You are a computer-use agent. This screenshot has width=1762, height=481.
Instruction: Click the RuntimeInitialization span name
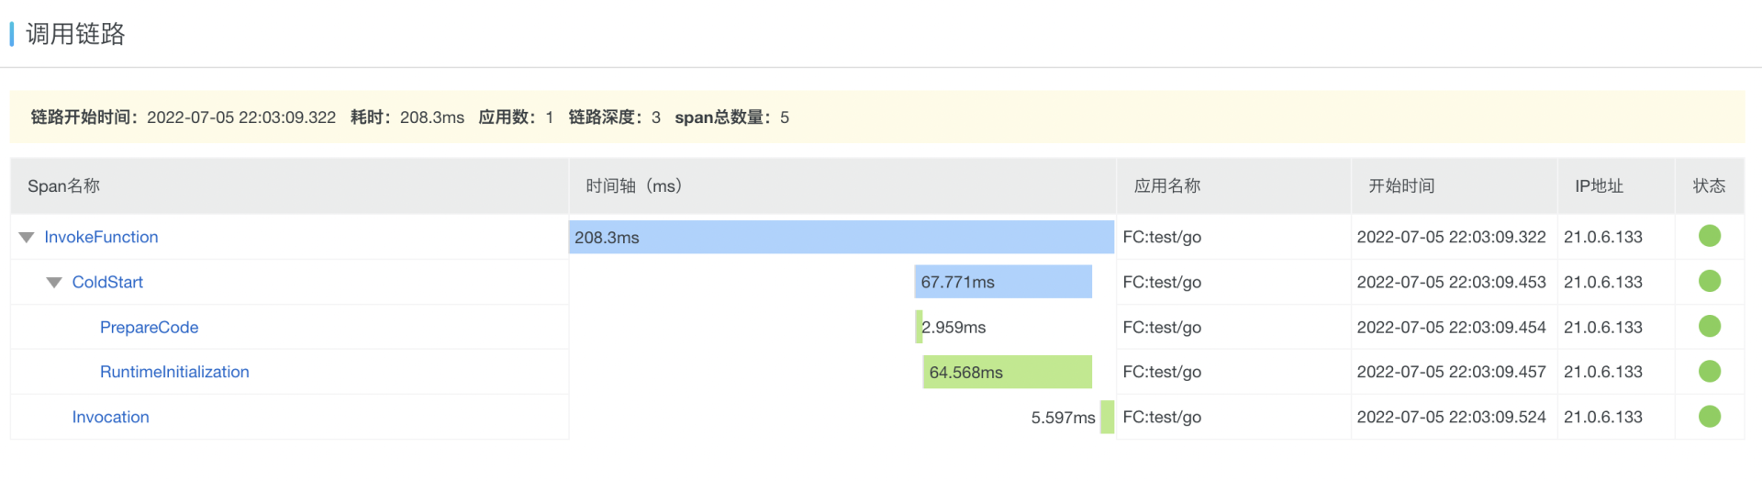[x=174, y=372]
